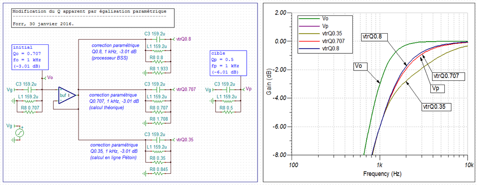Click the 'Q0.35, 1 kHz, -3.01 dB' annotation
The height and width of the screenshot is (185, 478).
114,151
